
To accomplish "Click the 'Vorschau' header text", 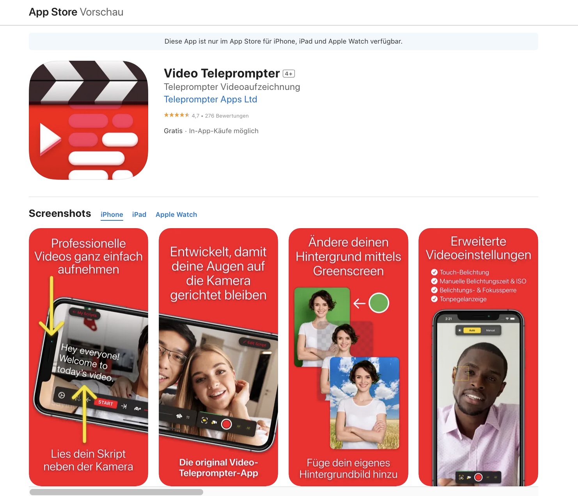I will pyautogui.click(x=101, y=12).
